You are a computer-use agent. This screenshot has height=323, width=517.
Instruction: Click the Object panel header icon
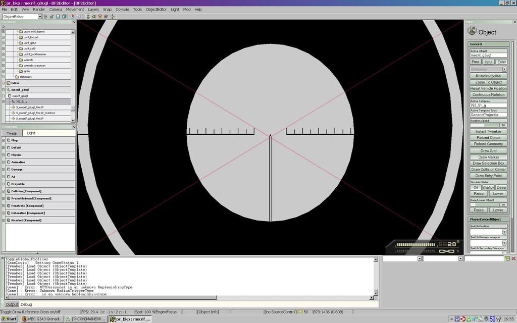coord(472,31)
